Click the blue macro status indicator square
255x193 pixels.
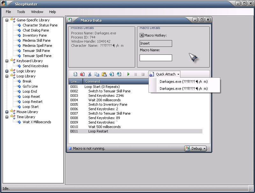tap(70, 148)
